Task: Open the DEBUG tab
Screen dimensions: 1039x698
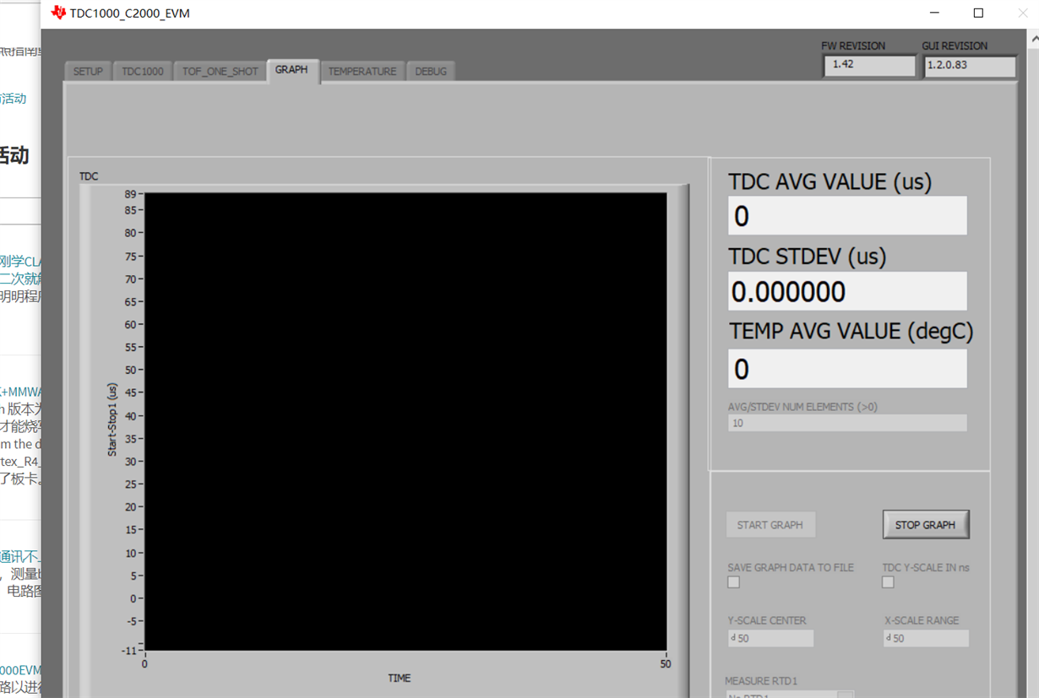Action: pyautogui.click(x=431, y=72)
